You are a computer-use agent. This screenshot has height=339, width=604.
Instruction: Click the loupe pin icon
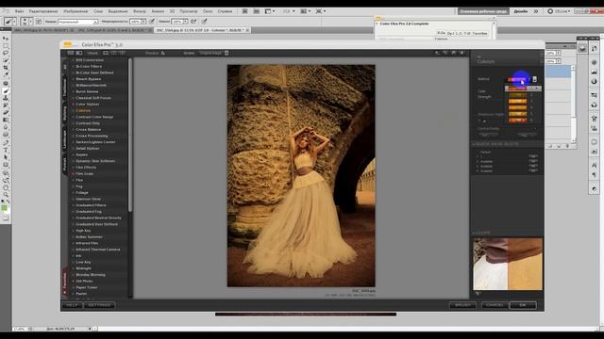pos(478,294)
